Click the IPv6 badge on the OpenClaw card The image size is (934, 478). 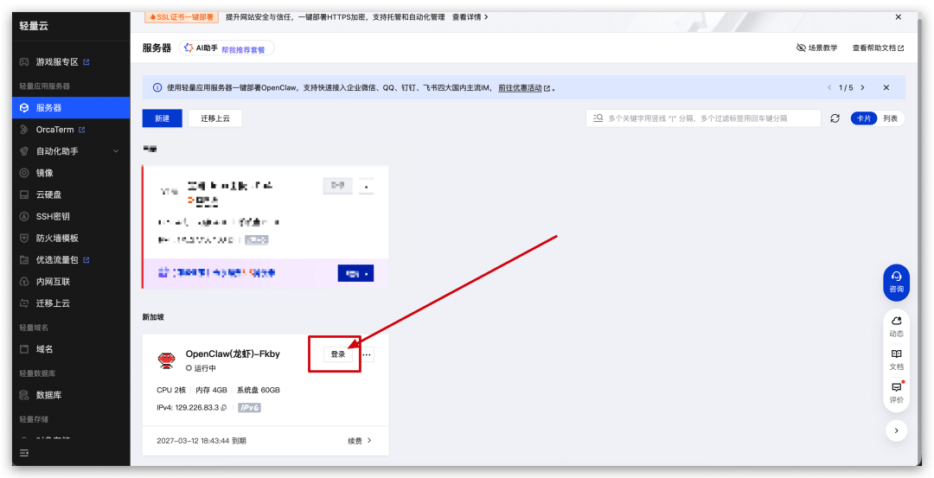(250, 408)
